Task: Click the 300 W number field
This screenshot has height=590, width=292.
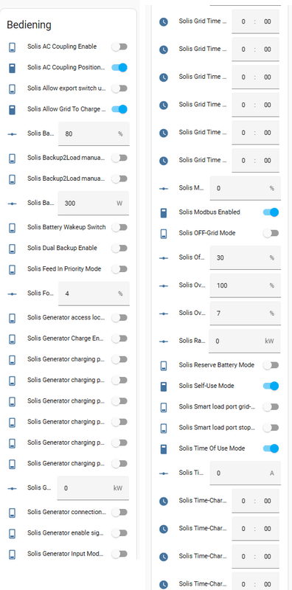Action: pos(94,204)
